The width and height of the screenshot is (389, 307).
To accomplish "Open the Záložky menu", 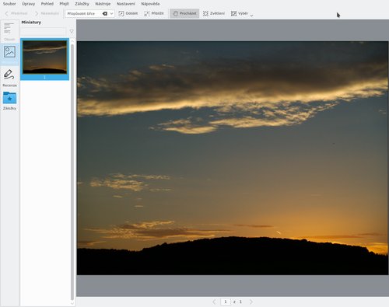I will (82, 4).
